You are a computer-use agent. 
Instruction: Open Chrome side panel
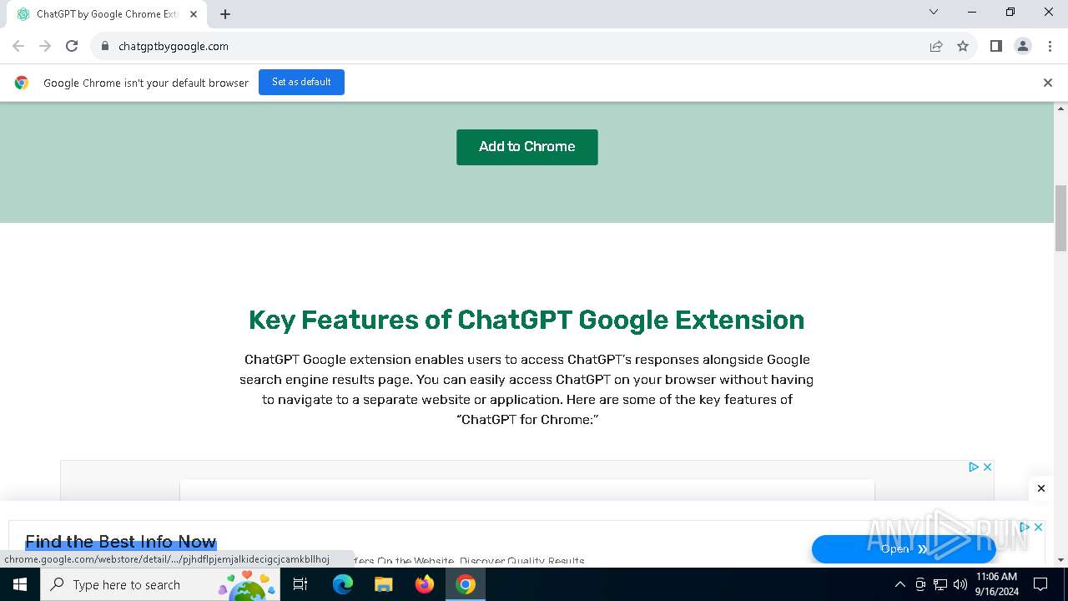tap(995, 46)
